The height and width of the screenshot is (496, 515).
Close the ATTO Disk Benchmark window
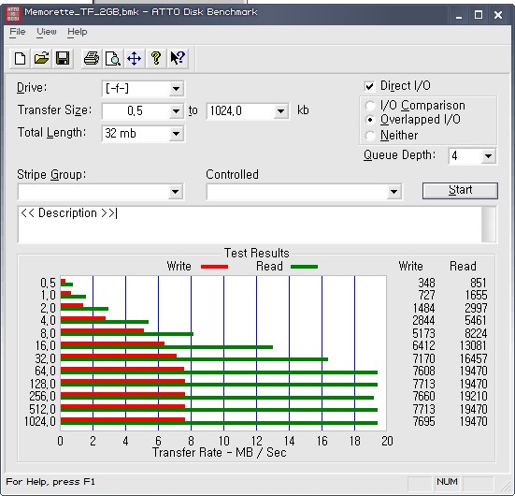(x=498, y=15)
